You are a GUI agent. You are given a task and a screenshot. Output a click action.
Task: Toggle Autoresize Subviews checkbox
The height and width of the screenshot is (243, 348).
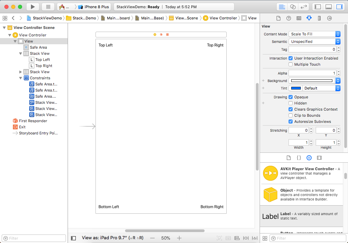[291, 121]
